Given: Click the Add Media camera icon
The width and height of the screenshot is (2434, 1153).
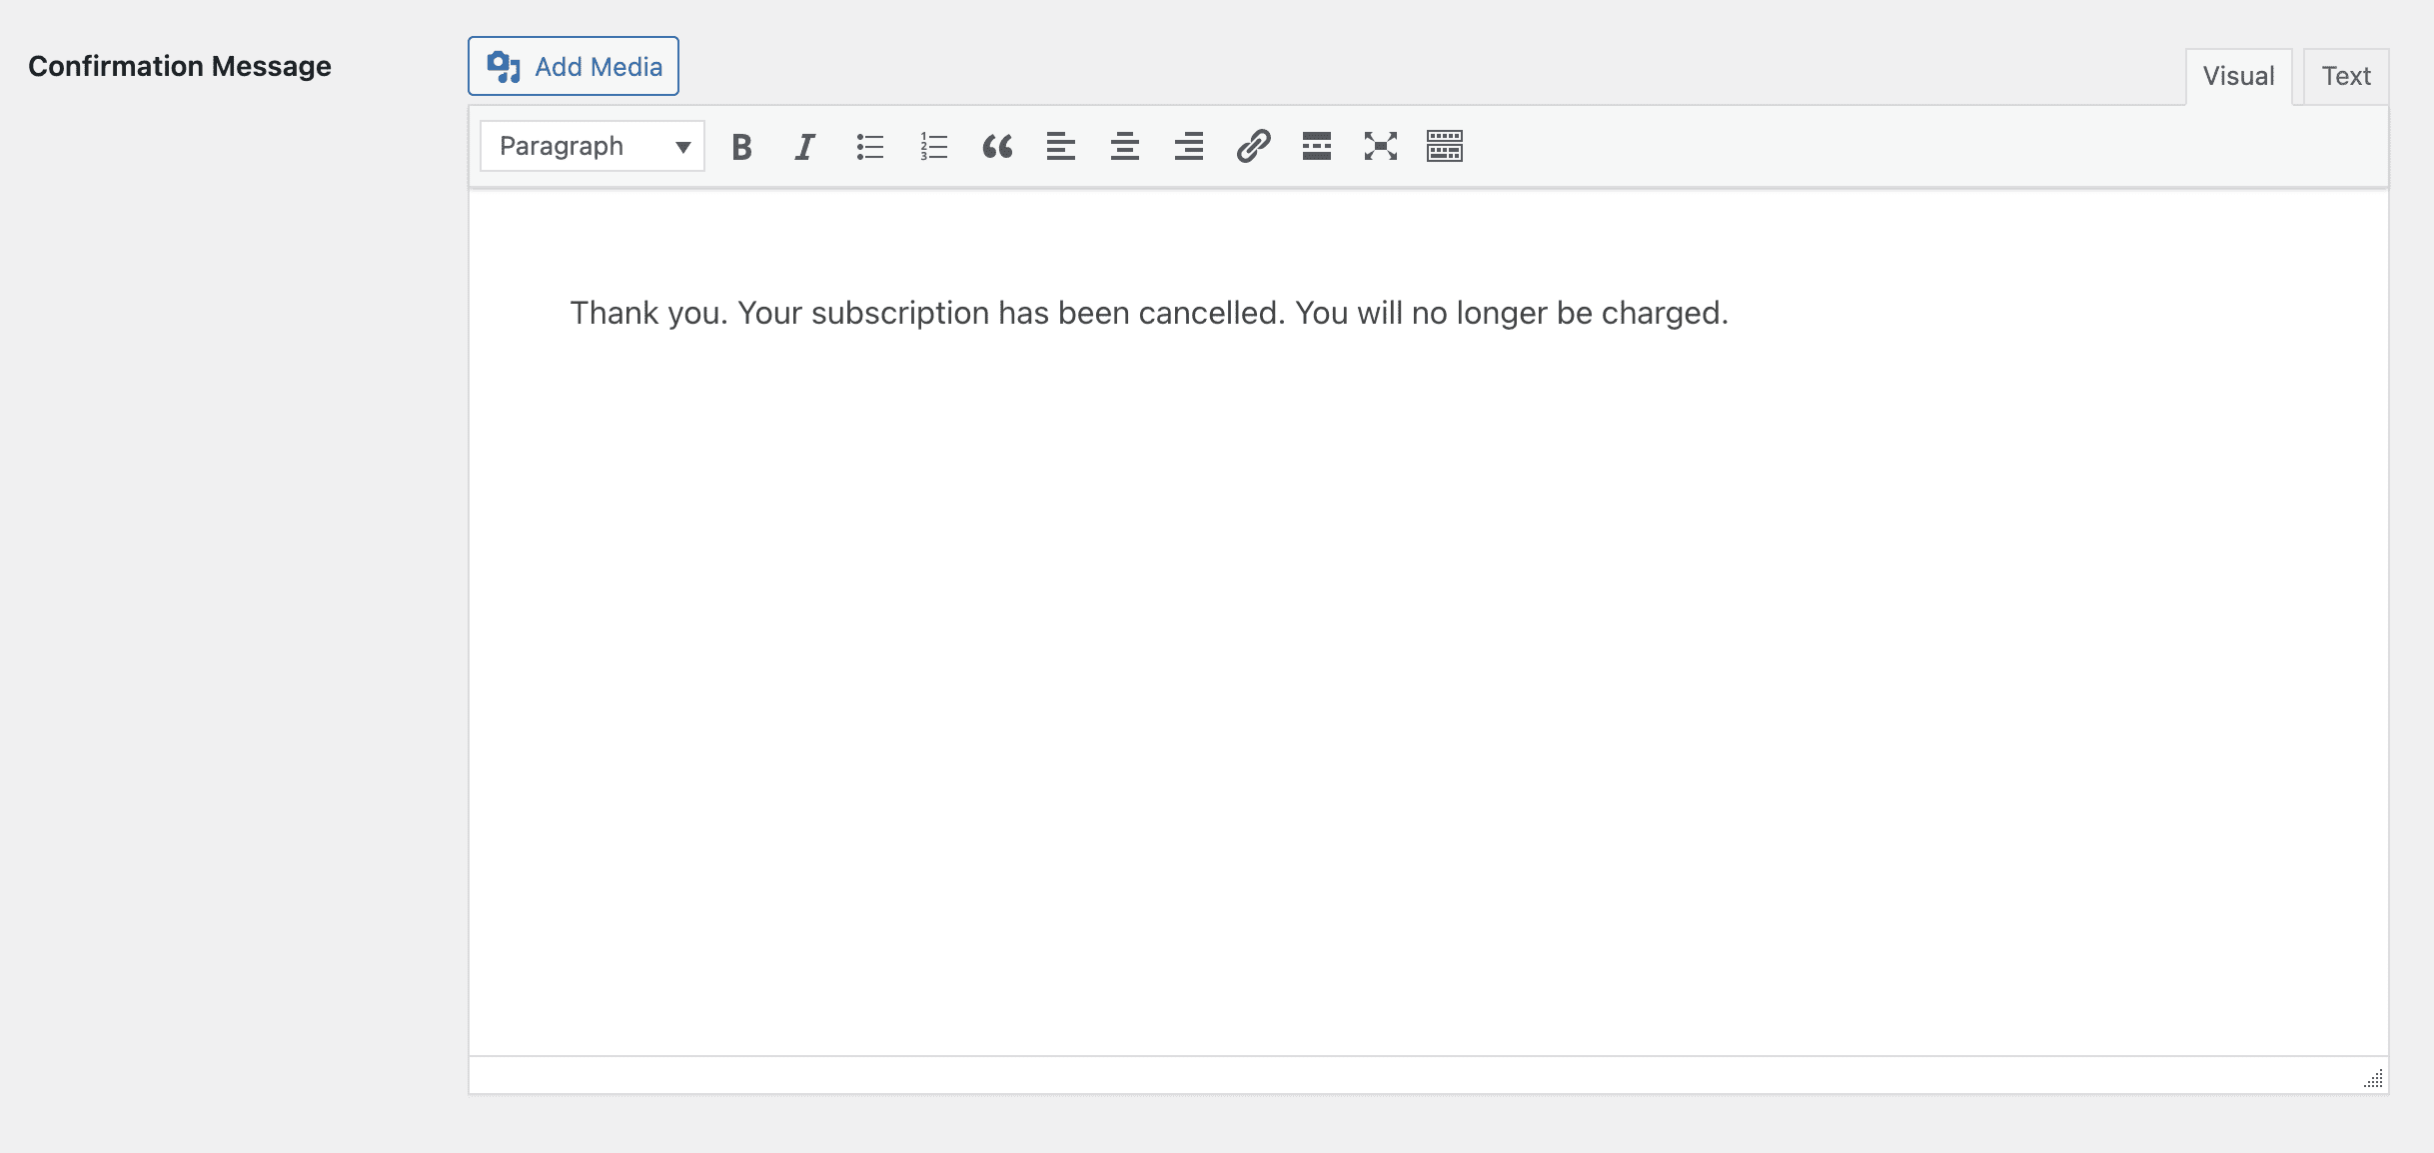Looking at the screenshot, I should coord(504,67).
